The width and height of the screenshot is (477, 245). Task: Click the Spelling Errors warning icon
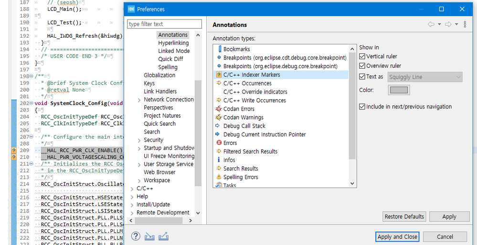[x=218, y=177]
